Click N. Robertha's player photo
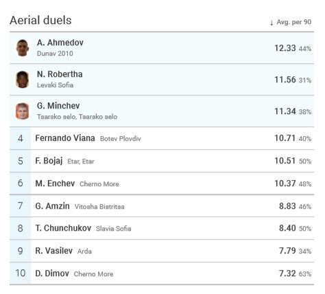The width and height of the screenshot is (325, 294). 23,80
